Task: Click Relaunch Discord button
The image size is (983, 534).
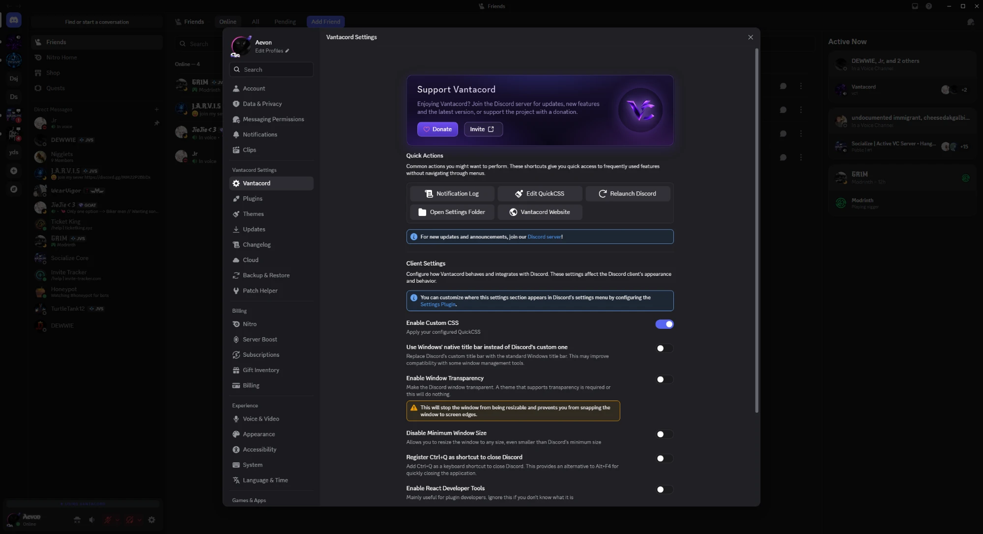Action: (x=628, y=193)
